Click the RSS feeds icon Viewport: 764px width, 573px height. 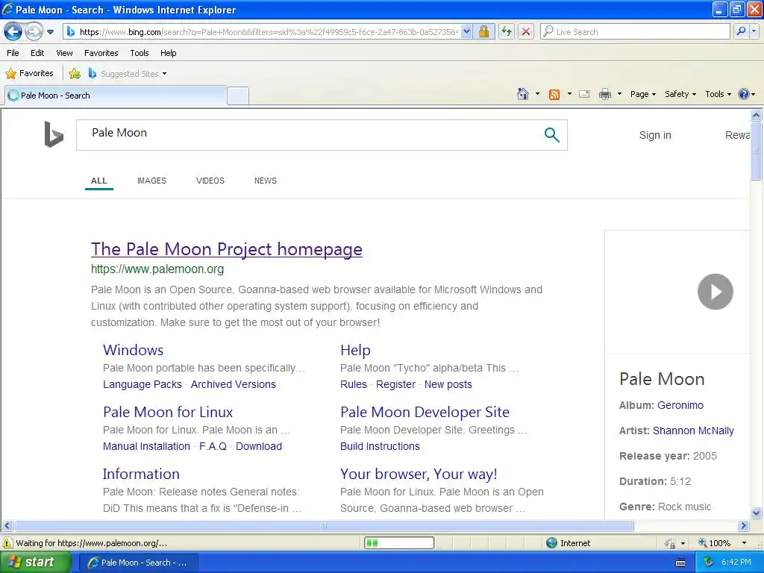tap(554, 95)
